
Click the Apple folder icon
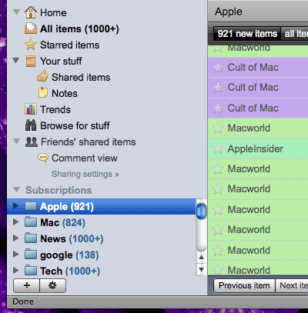pyautogui.click(x=31, y=206)
